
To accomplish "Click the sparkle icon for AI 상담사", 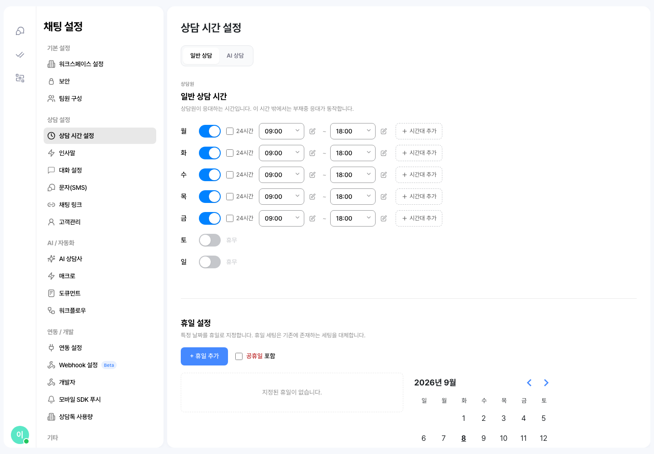I will 51,259.
